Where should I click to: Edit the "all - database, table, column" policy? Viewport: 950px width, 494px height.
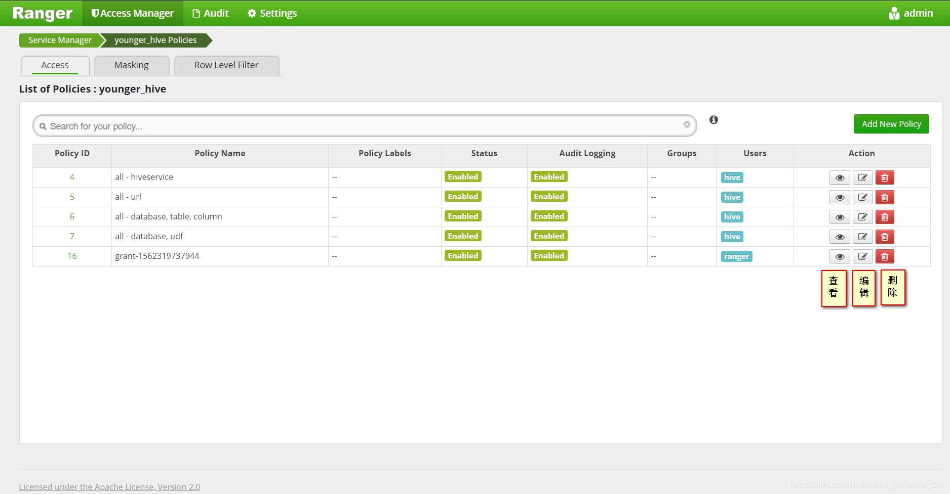coord(862,216)
